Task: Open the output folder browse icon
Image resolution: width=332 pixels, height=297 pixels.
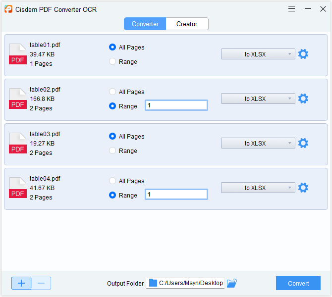Action: [232, 283]
